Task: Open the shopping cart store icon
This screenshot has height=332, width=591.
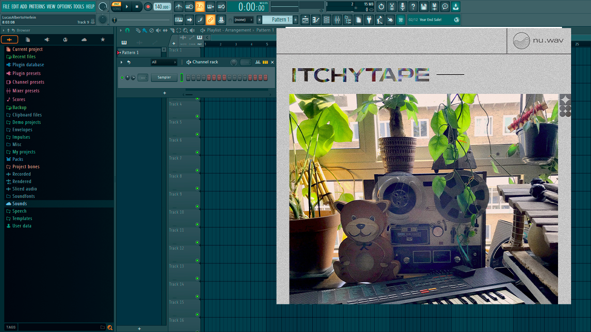Action: [401, 19]
